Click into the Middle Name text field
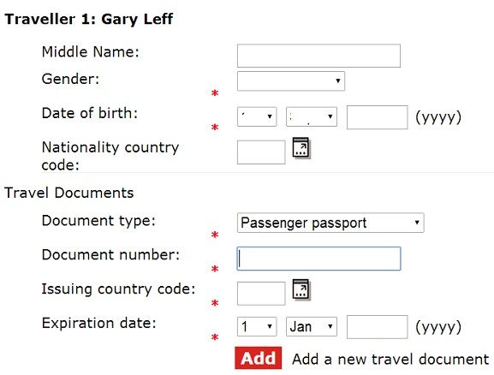 coord(318,56)
